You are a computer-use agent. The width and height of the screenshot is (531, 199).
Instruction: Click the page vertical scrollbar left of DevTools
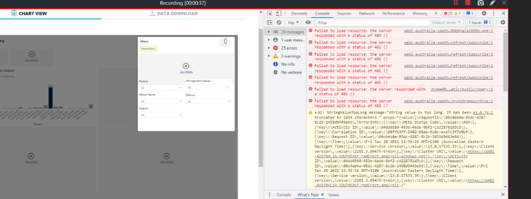pos(261,98)
